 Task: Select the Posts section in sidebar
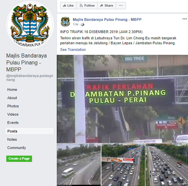(30, 131)
